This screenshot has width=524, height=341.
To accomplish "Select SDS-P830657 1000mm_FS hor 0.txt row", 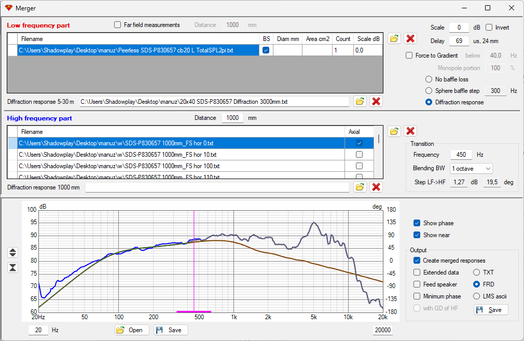I will click(181, 143).
